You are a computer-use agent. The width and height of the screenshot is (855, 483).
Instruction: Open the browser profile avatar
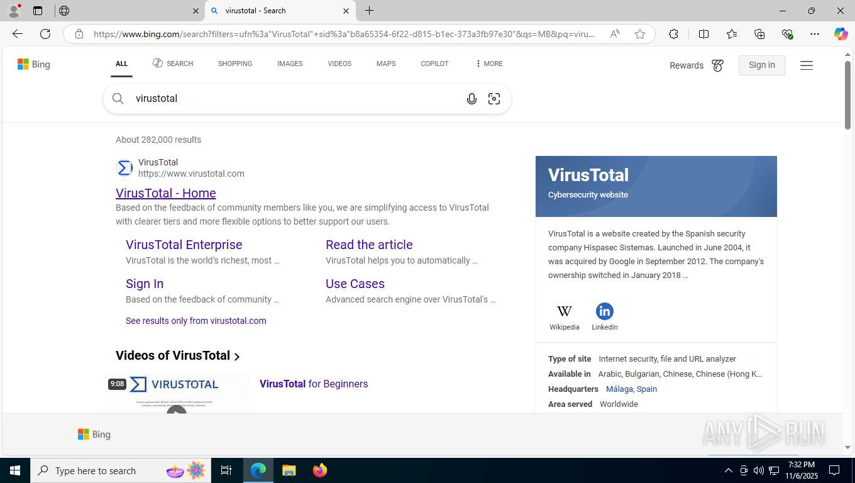click(14, 11)
